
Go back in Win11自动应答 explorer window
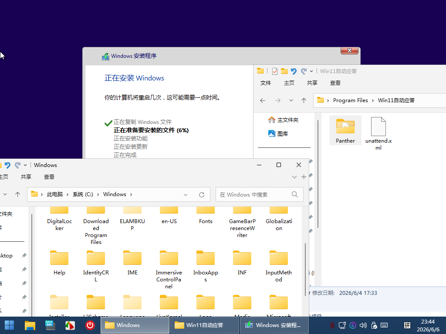[x=263, y=100]
